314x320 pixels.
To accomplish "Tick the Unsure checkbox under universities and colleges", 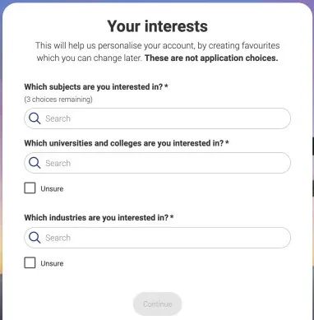I will click(x=30, y=188).
